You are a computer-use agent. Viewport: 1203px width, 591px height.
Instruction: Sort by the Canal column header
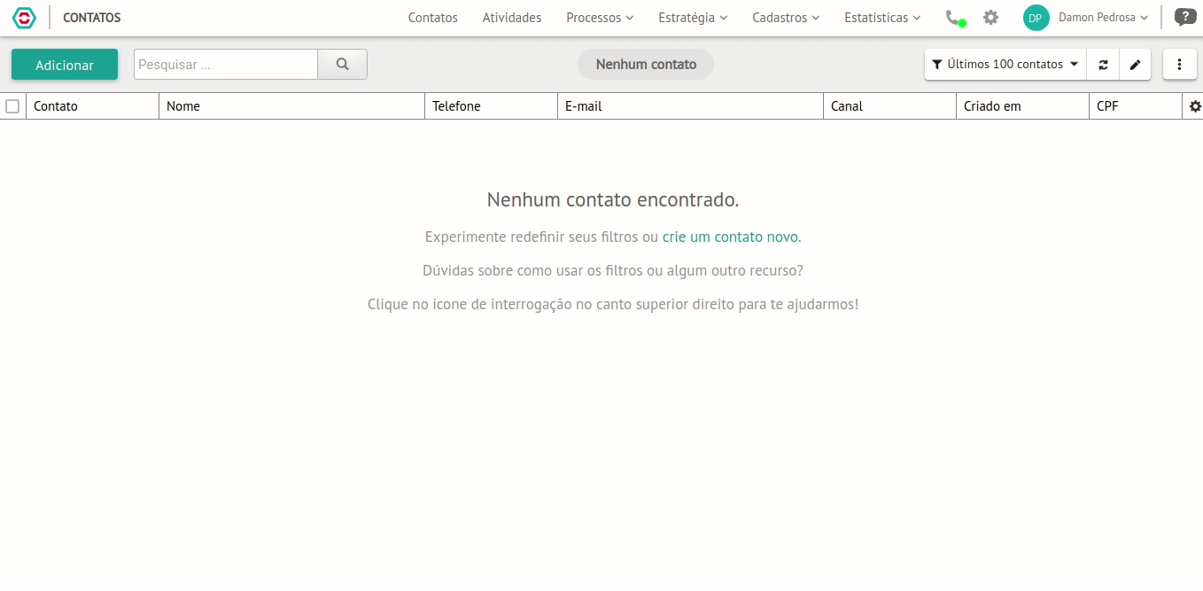pos(889,106)
